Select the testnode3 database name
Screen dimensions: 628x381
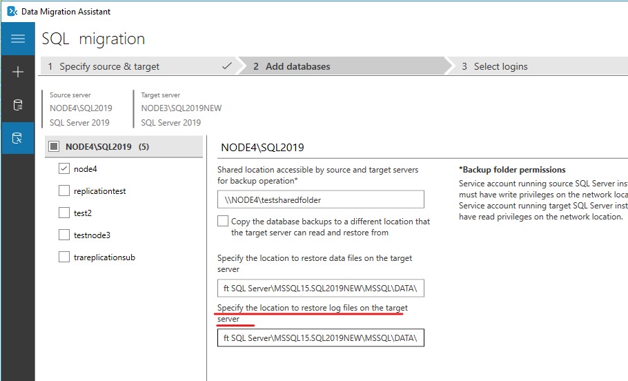pyautogui.click(x=92, y=235)
